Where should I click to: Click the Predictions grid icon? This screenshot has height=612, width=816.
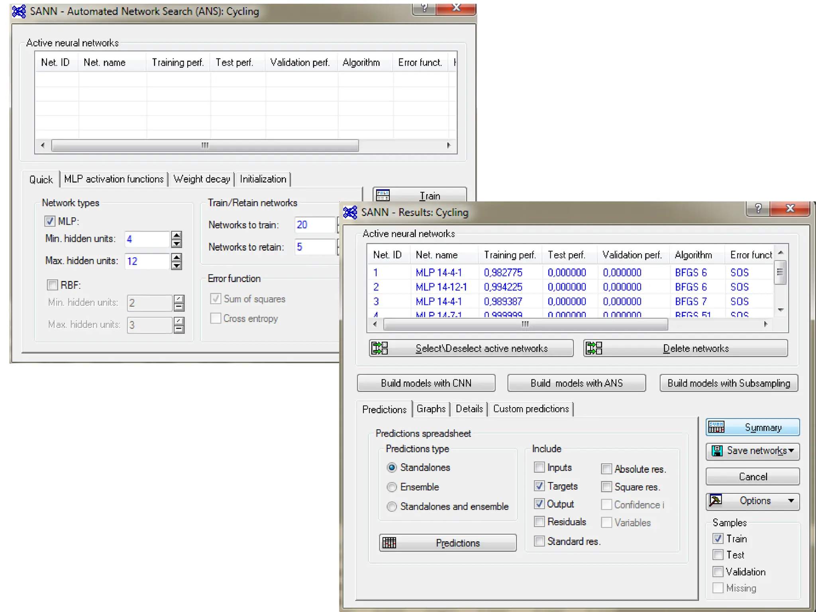click(x=389, y=543)
